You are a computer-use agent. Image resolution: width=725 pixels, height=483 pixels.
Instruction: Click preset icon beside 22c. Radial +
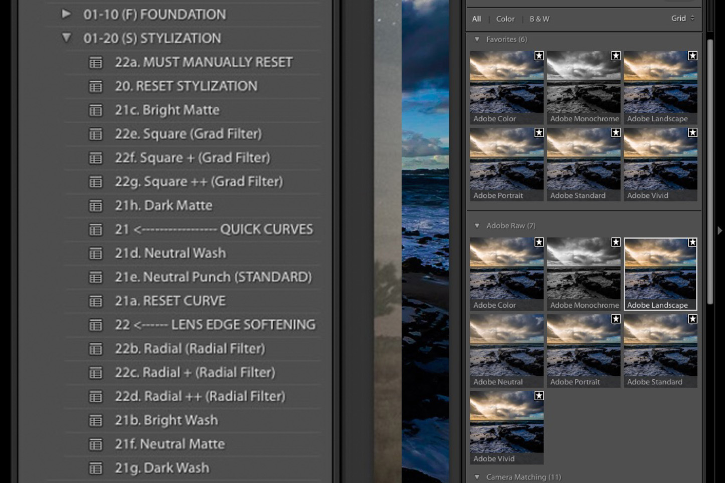(x=95, y=373)
